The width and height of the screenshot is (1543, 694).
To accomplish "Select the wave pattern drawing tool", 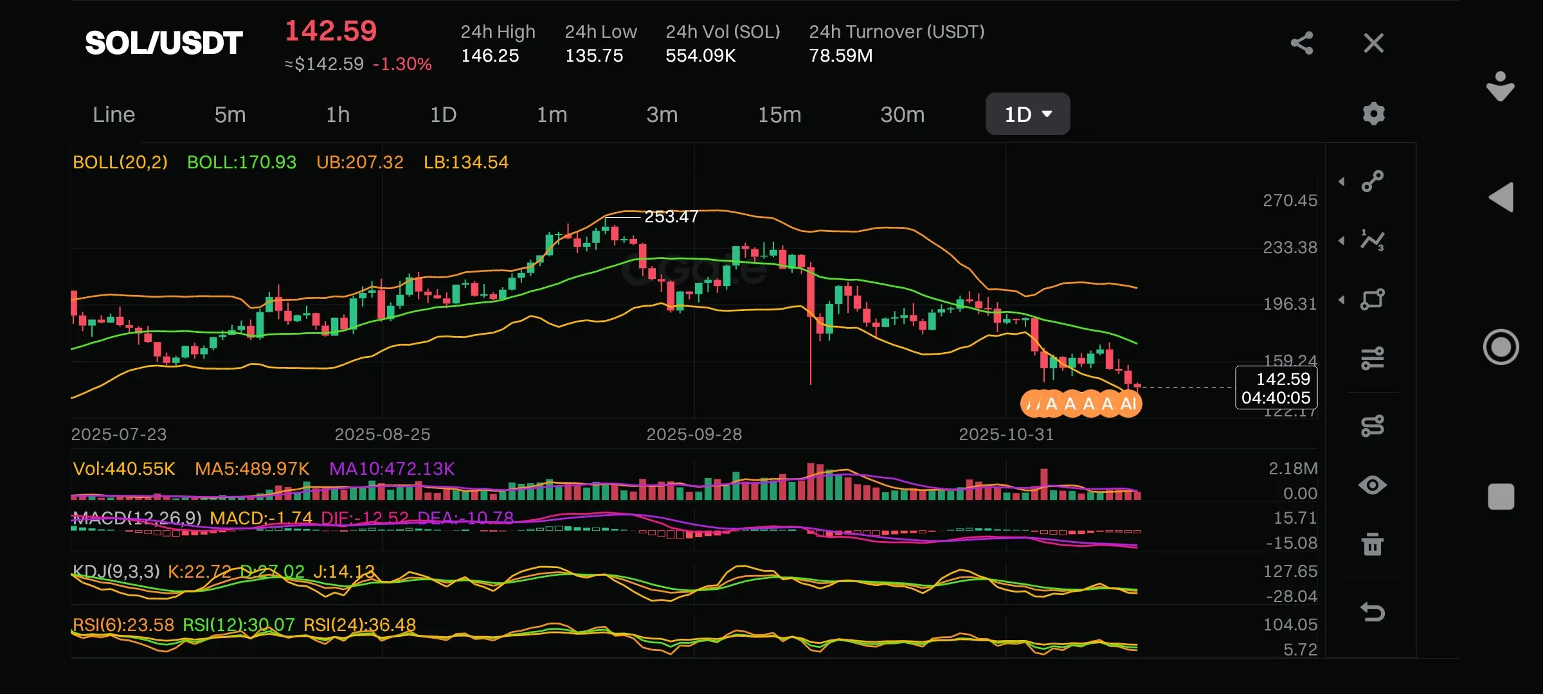I will pos(1373,241).
